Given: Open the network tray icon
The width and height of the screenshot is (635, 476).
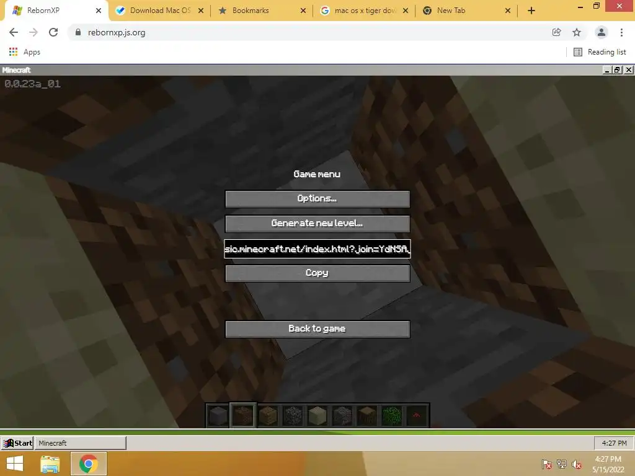Looking at the screenshot, I should [x=562, y=464].
